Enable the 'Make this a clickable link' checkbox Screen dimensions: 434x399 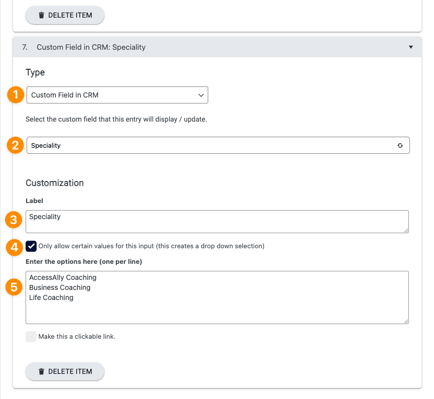click(x=31, y=337)
